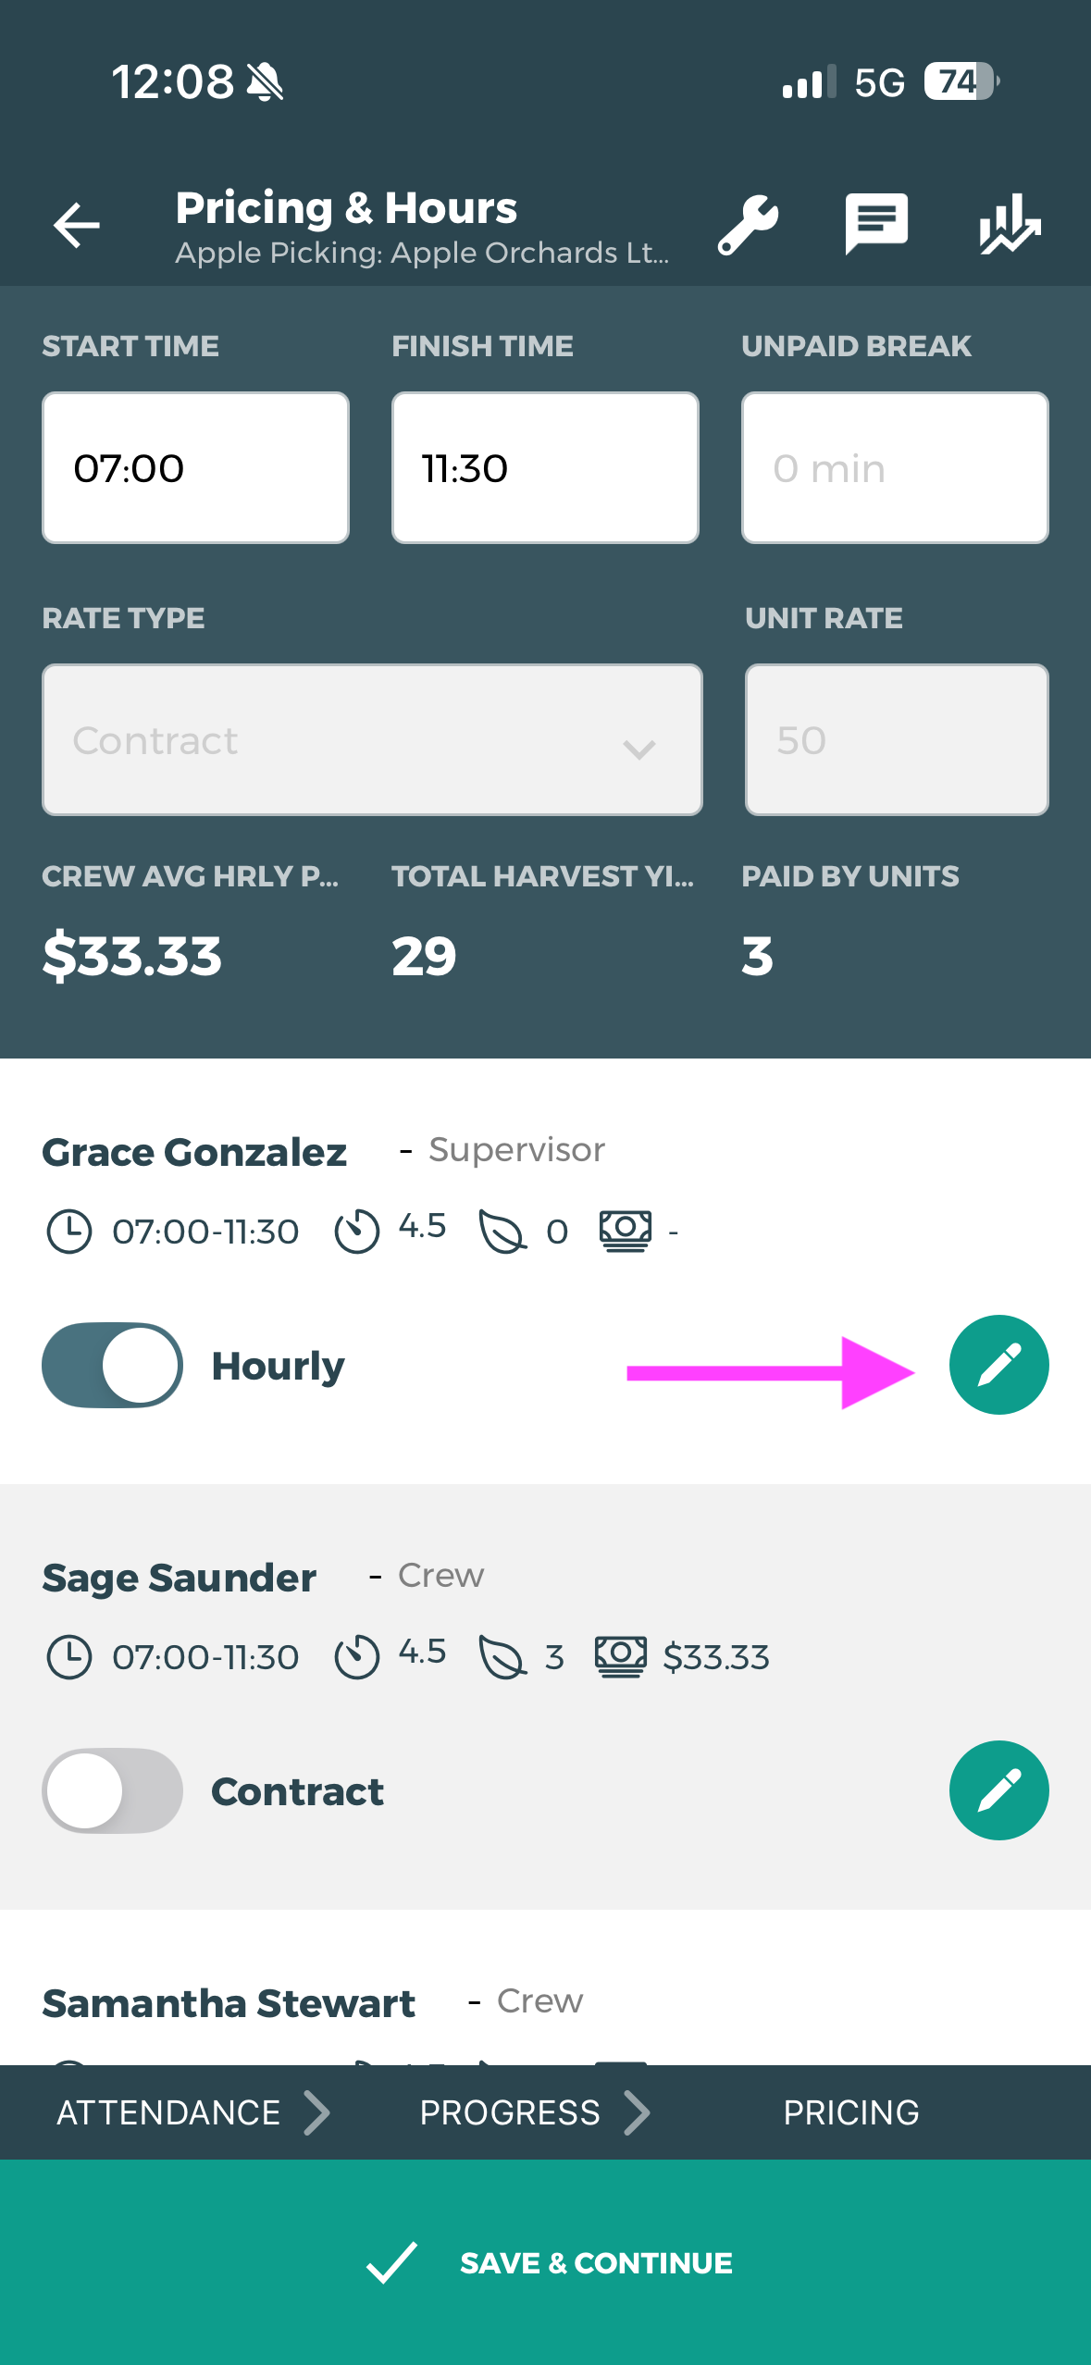Go to the Progress step
Viewport: 1091px width, 2365px height.
point(510,2112)
